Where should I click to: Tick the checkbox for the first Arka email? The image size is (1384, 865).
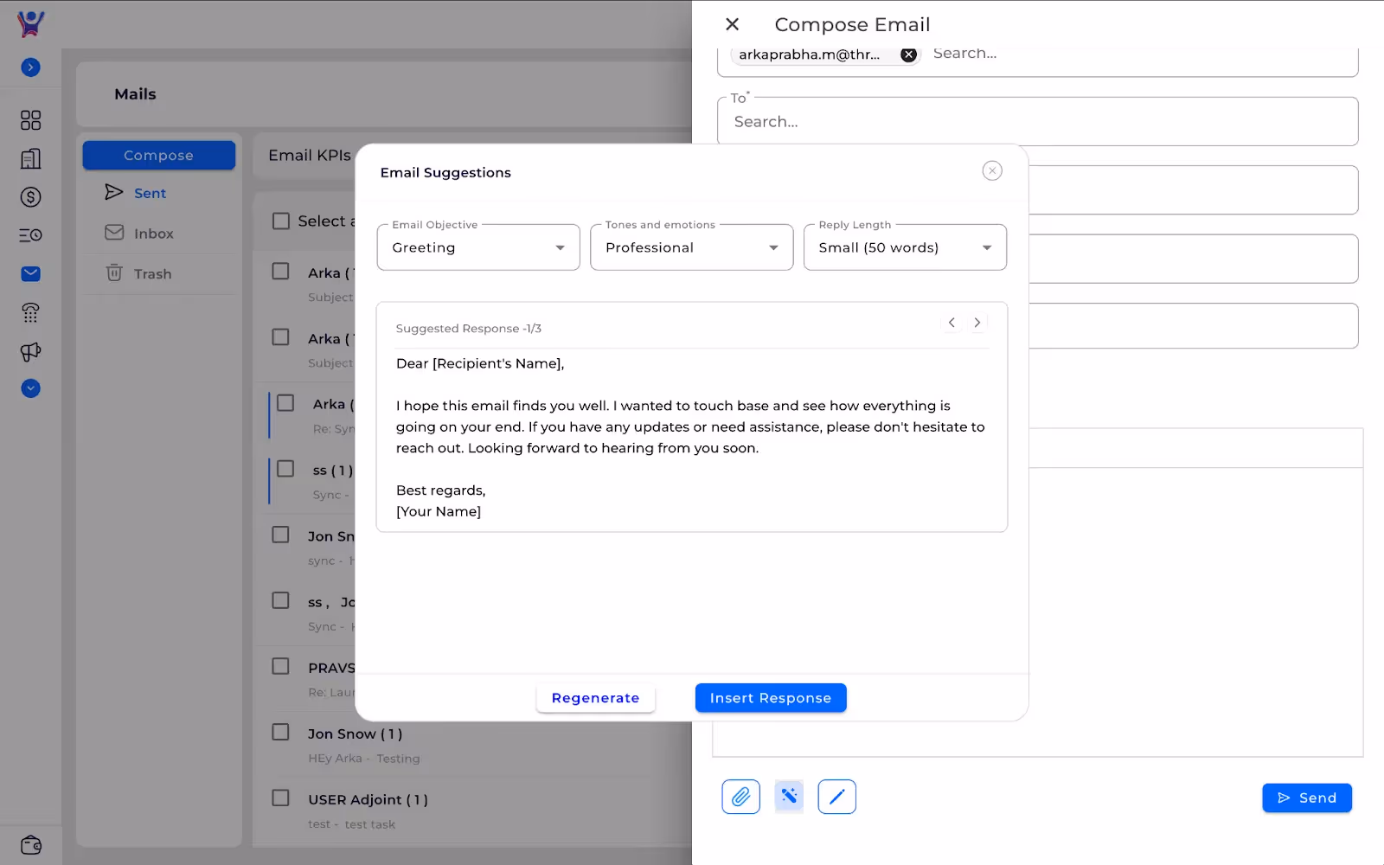tap(281, 272)
